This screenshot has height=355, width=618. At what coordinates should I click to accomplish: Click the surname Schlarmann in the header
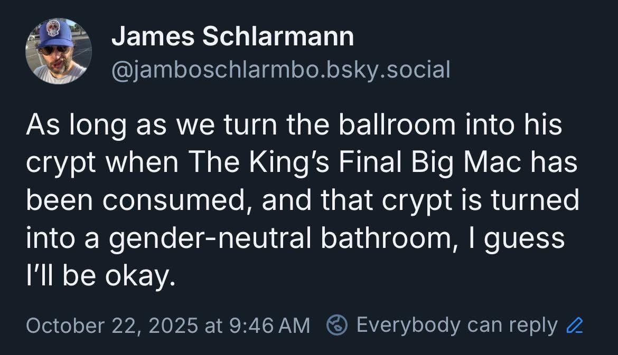(278, 37)
